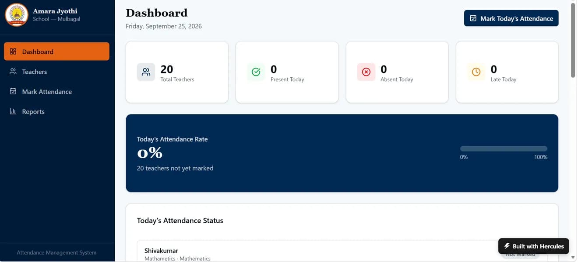Click the Total Teachers people icon
The height and width of the screenshot is (262, 578).
tap(146, 72)
